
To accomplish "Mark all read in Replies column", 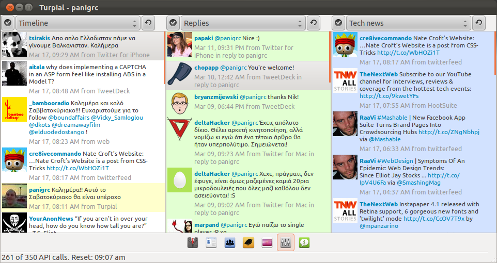I will click(173, 23).
